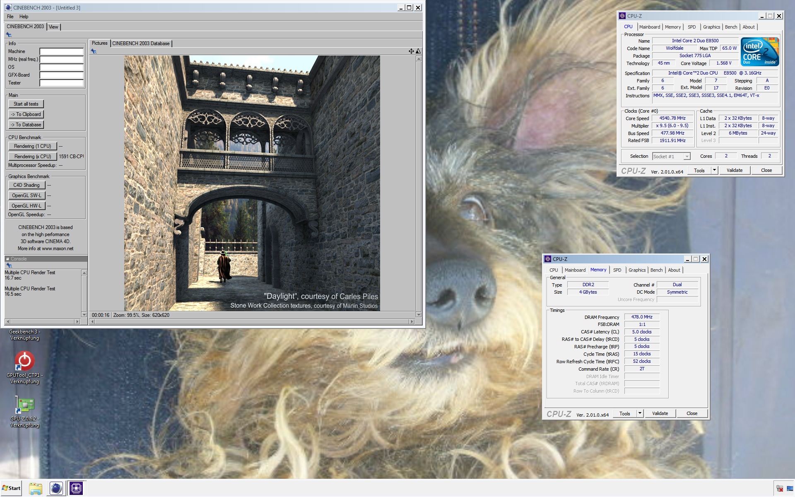Image resolution: width=795 pixels, height=497 pixels.
Task: Click the -> To Clipboard button
Action: pyautogui.click(x=26, y=114)
